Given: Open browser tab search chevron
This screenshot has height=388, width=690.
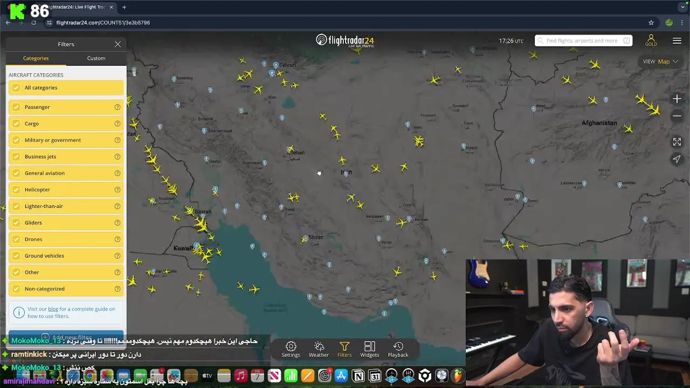Looking at the screenshot, I should 683,8.
